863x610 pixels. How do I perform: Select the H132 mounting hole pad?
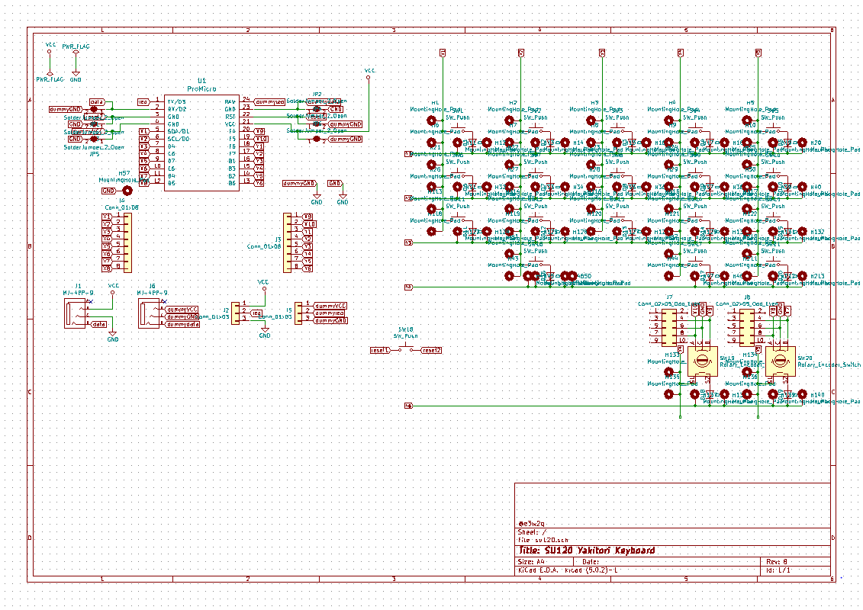click(x=803, y=232)
